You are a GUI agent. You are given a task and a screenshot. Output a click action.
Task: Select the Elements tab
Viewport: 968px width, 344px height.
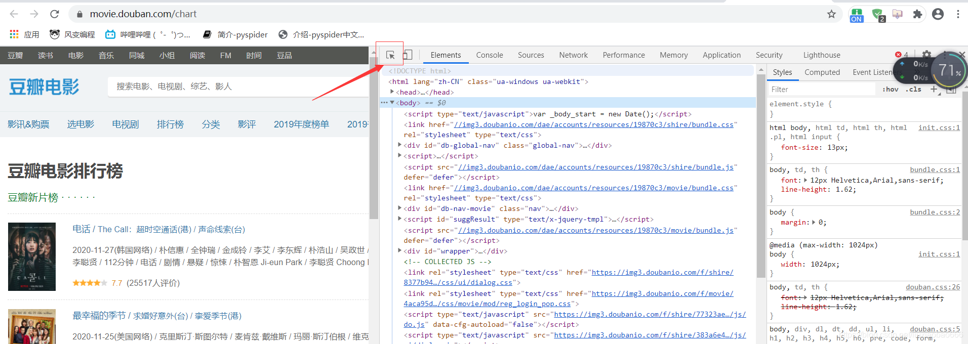pyautogui.click(x=446, y=55)
